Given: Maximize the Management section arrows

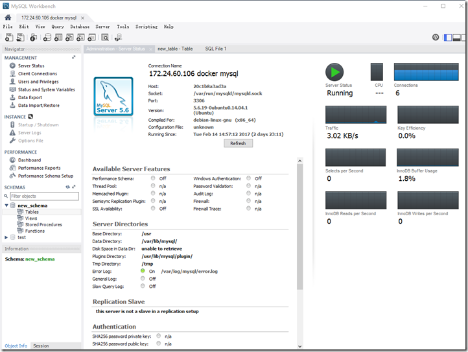Looking at the screenshot, I should [x=73, y=57].
